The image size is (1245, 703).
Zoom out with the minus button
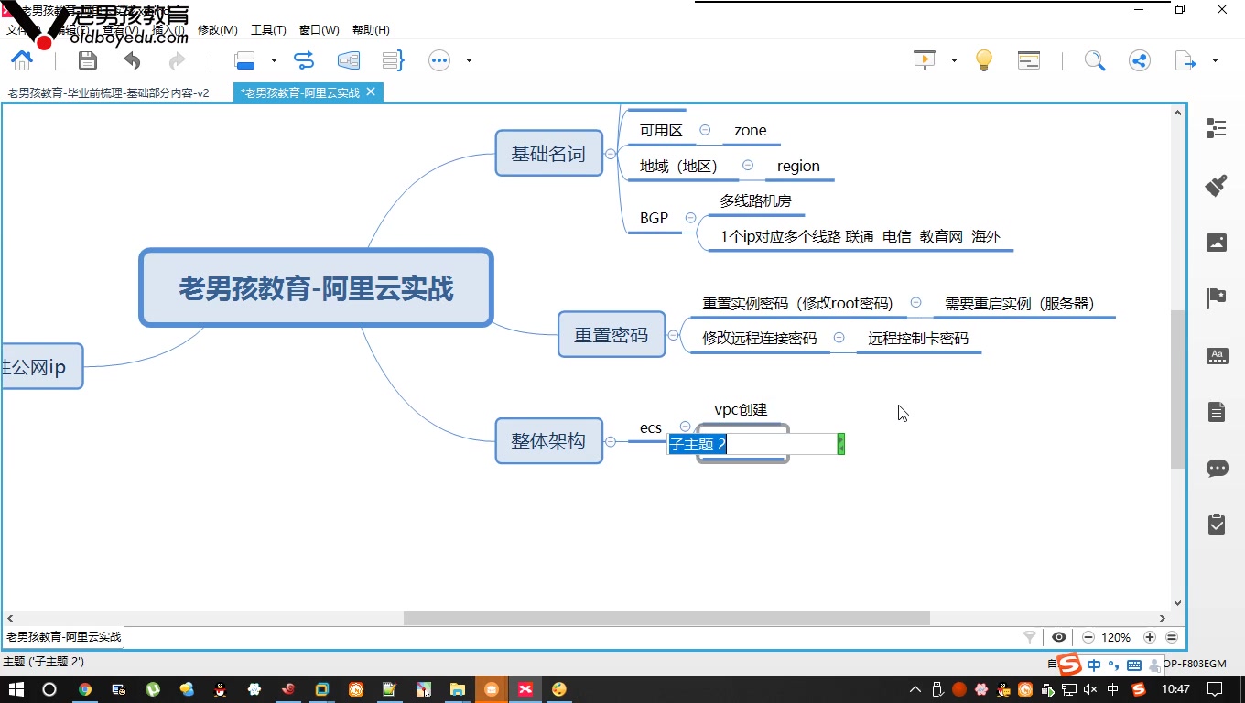[1088, 637]
